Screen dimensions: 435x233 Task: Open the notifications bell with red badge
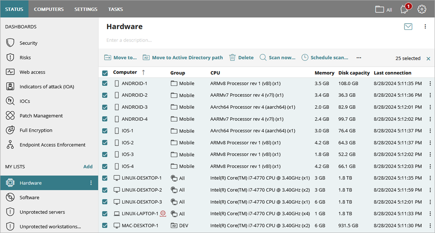tap(404, 9)
